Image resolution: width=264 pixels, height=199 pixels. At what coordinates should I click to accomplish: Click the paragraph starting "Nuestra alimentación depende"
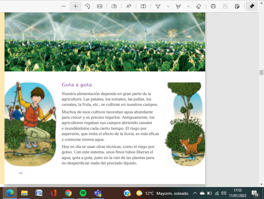(x=110, y=99)
